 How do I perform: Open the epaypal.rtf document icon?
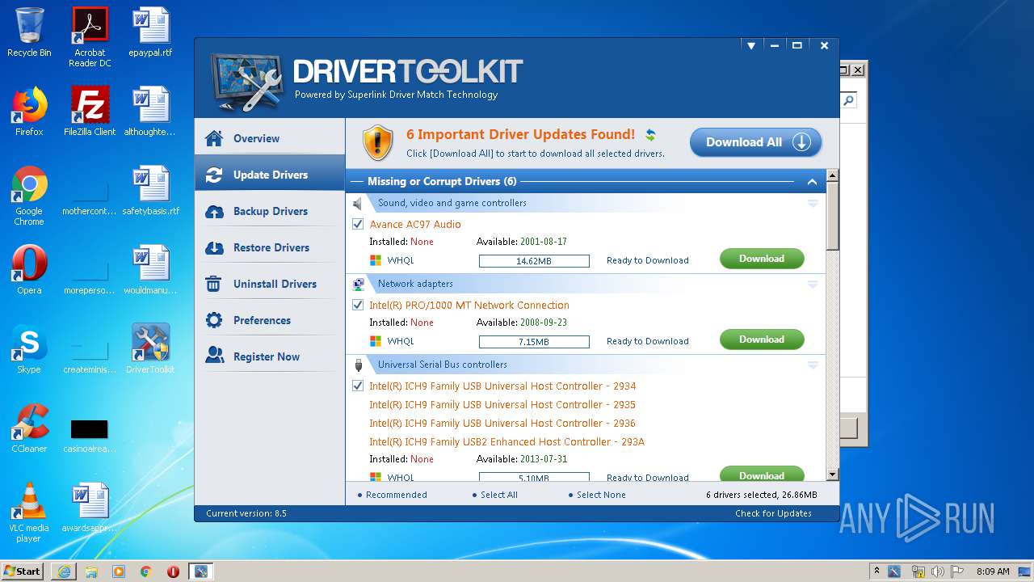(150, 32)
